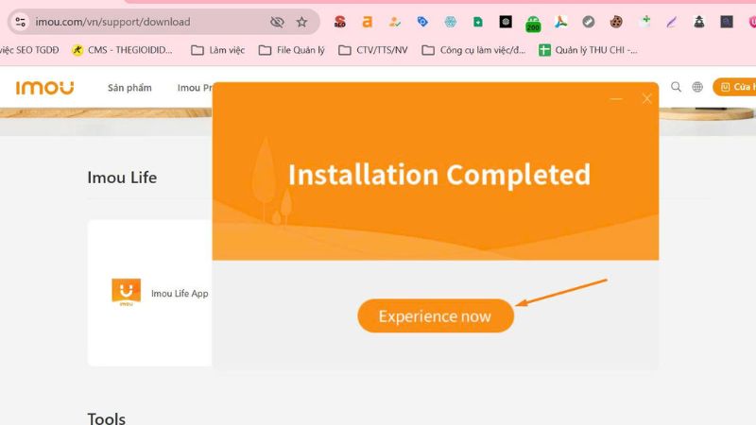Open the Imou Pr... menu item
756x425 pixels.
click(x=195, y=88)
